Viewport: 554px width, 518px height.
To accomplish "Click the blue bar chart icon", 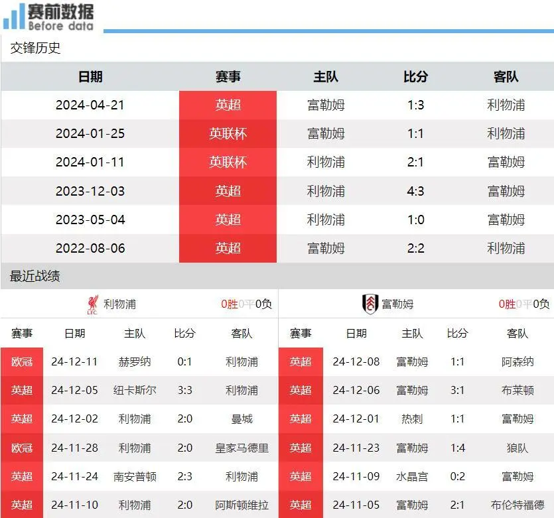I will click(x=14, y=16).
